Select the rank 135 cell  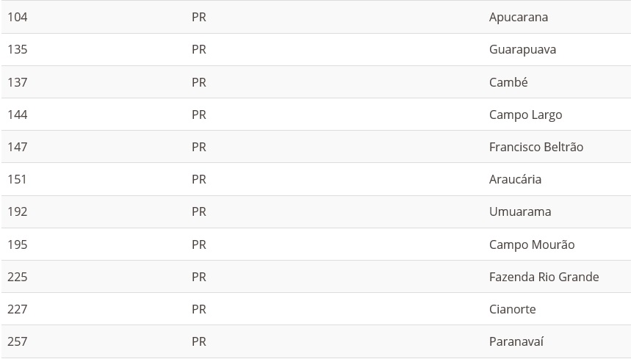pyautogui.click(x=17, y=49)
